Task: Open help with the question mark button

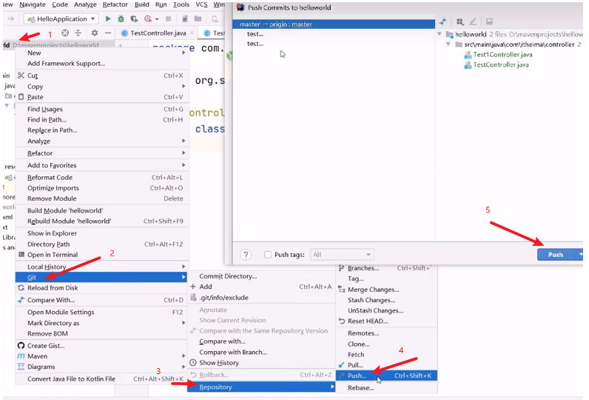Action: pos(246,255)
